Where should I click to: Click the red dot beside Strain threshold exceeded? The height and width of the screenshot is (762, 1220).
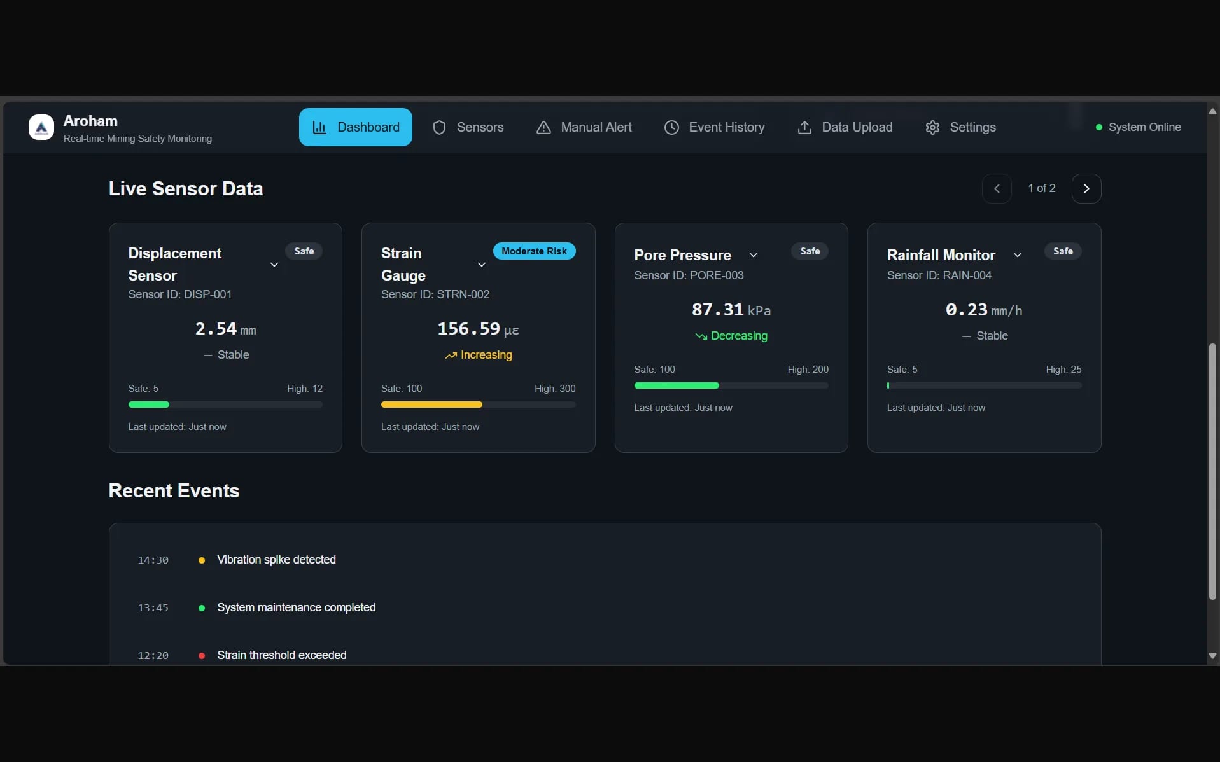[202, 656]
